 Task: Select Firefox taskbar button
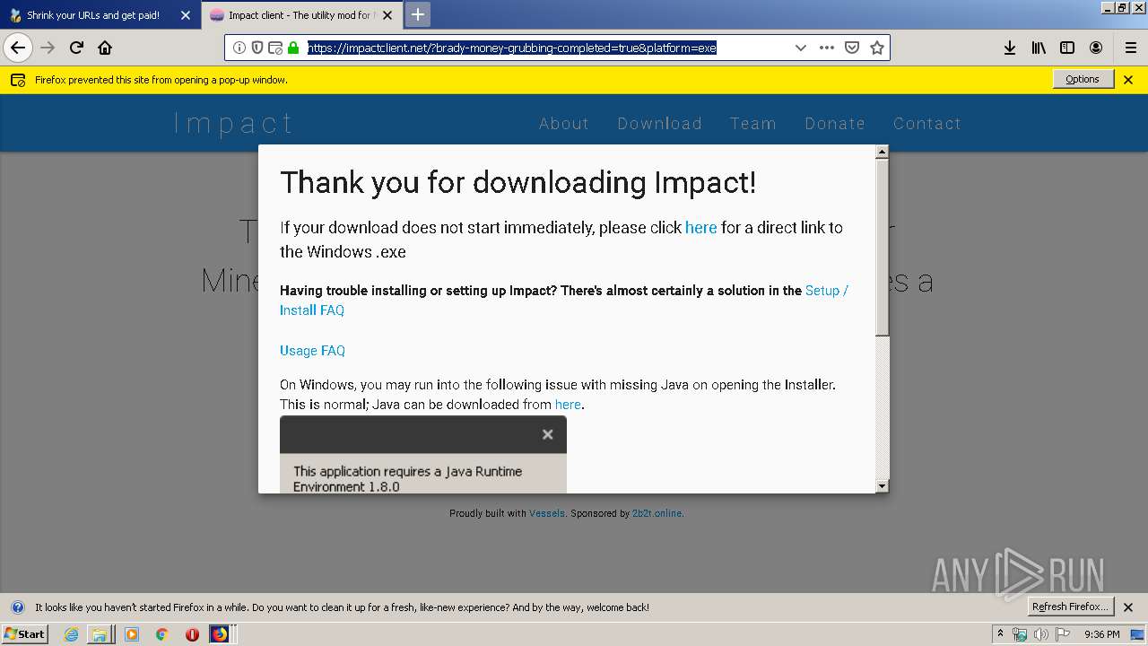point(221,634)
